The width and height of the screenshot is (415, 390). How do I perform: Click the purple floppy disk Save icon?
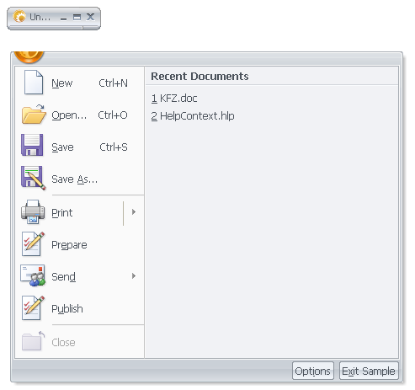pos(32,145)
